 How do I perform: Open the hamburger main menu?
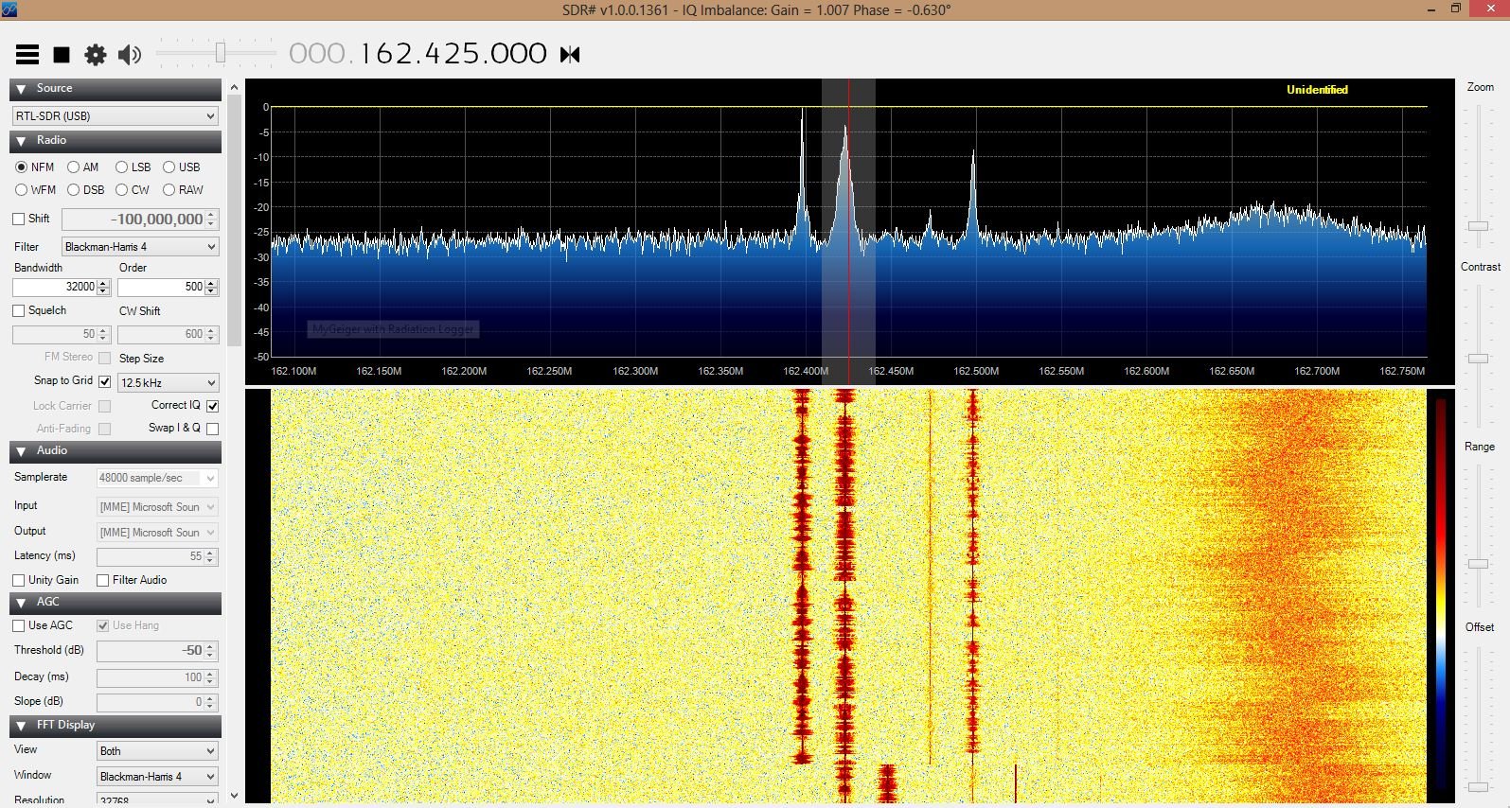tap(27, 55)
